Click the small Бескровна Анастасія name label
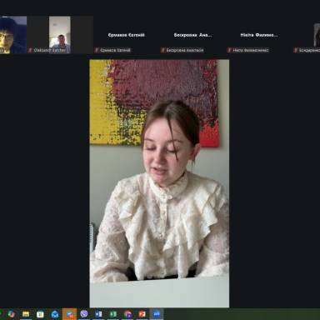Screen dimensions: 320x320 point(185,50)
